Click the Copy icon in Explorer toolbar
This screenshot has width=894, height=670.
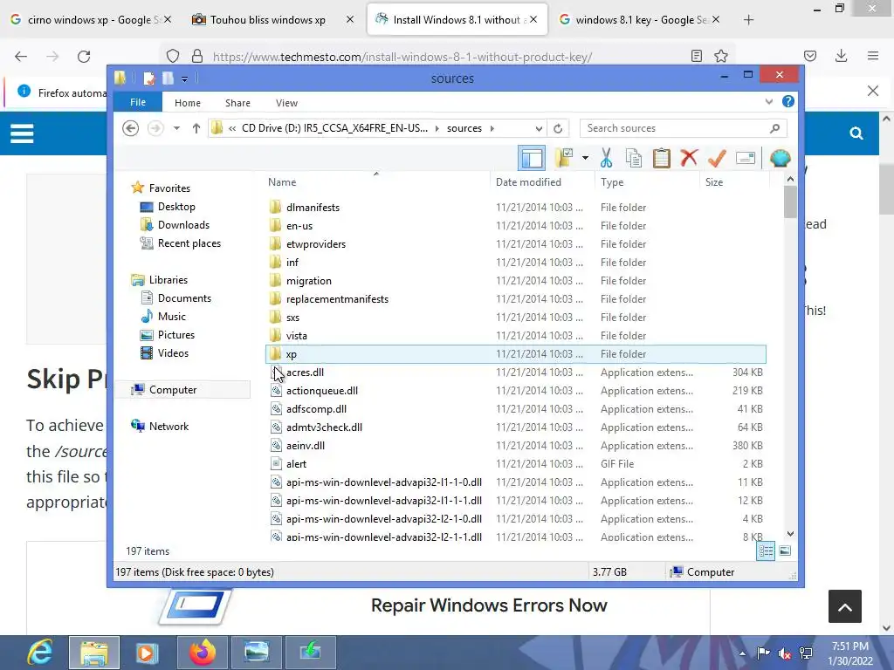[634, 158]
